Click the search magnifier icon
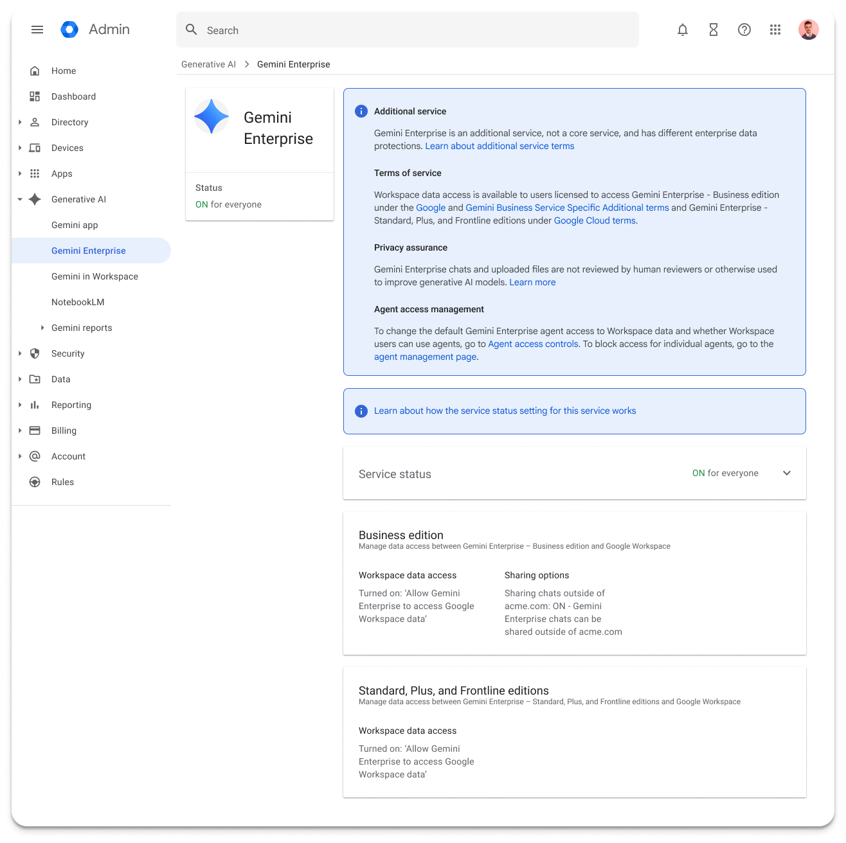 click(x=191, y=30)
